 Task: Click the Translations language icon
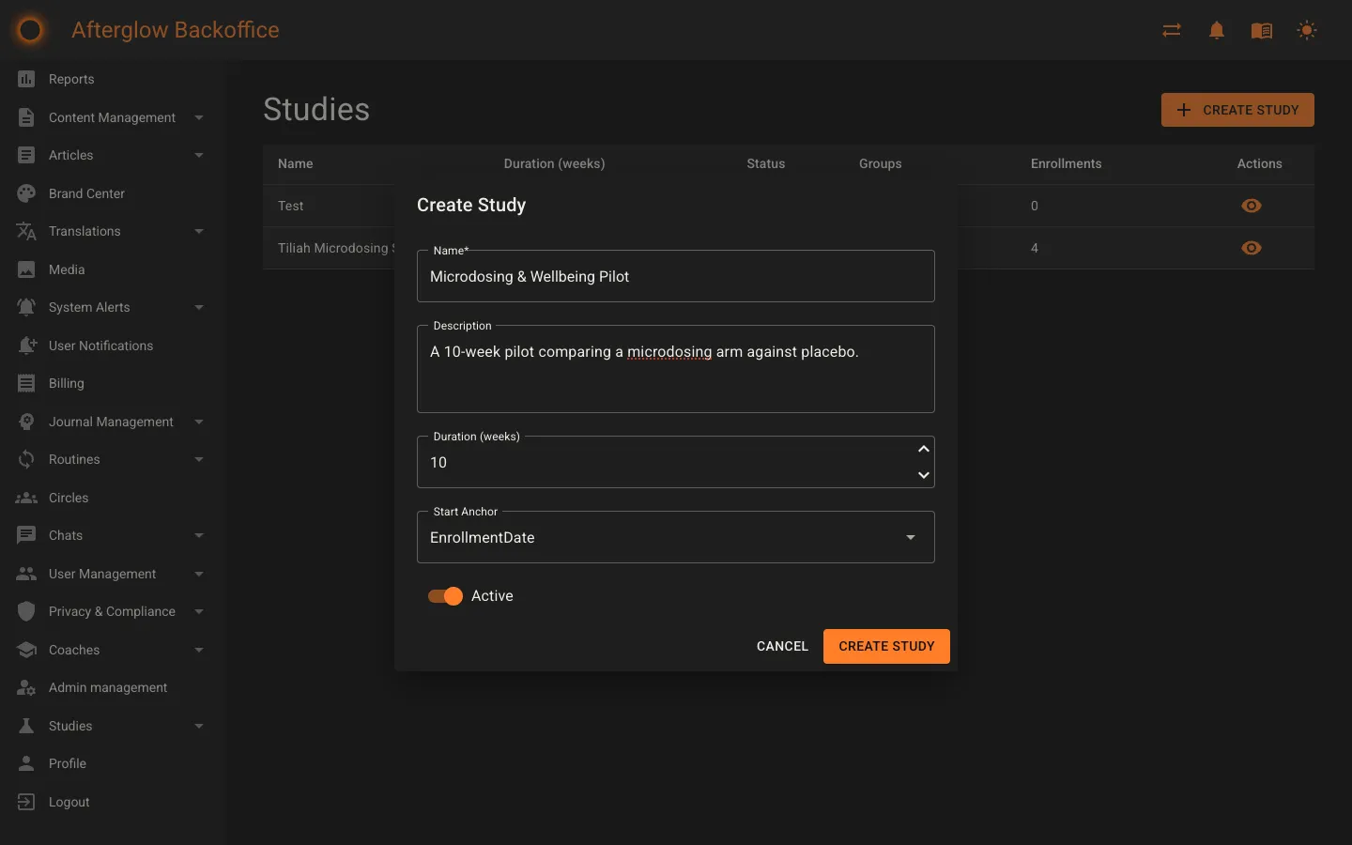pos(26,231)
